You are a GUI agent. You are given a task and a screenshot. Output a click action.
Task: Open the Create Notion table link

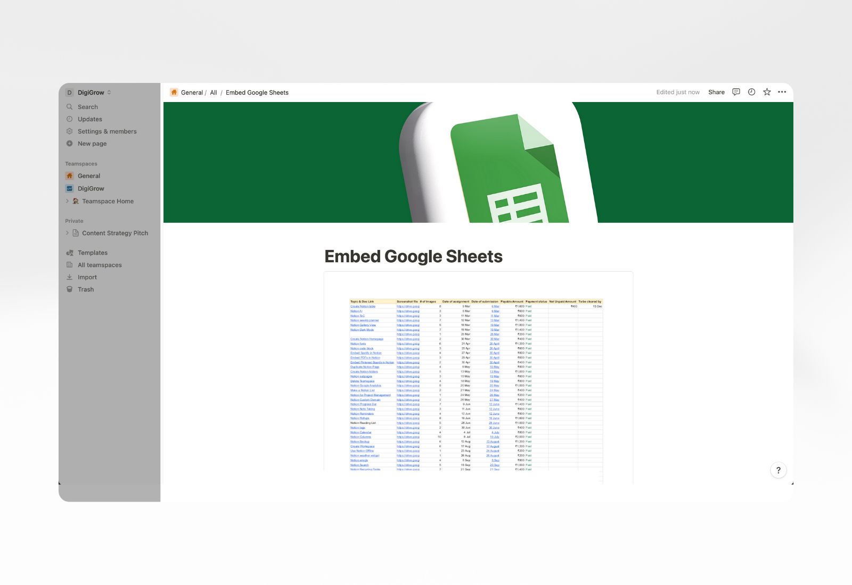point(363,306)
